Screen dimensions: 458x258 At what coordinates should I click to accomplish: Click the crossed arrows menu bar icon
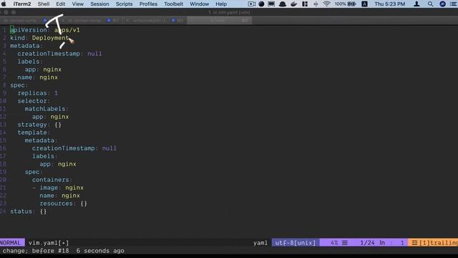[316, 4]
